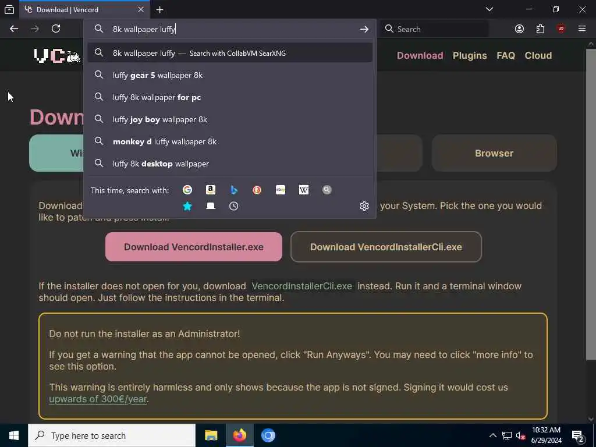Screen dimensions: 596x447
Task: Open the extensions puzzle-piece menu
Action: pyautogui.click(x=540, y=29)
